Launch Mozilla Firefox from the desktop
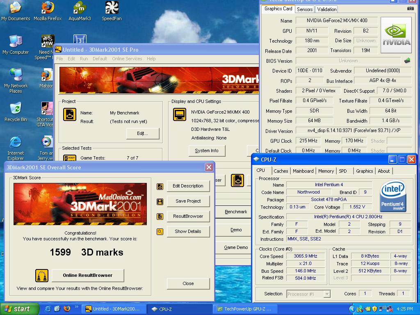 48,11
